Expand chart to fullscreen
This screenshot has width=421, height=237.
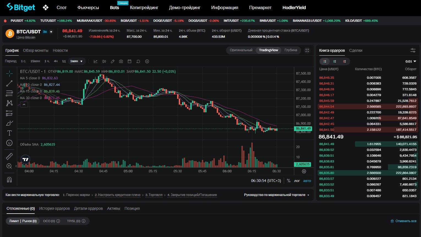pos(307,50)
